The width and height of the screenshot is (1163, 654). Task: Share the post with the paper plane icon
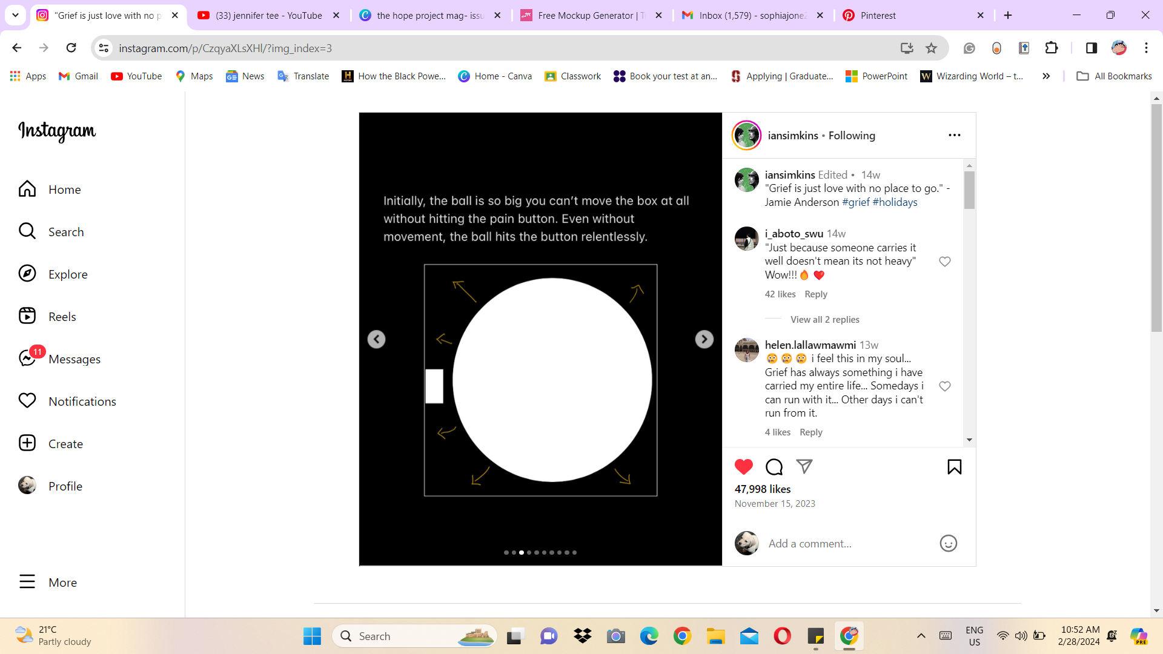pyautogui.click(x=804, y=466)
